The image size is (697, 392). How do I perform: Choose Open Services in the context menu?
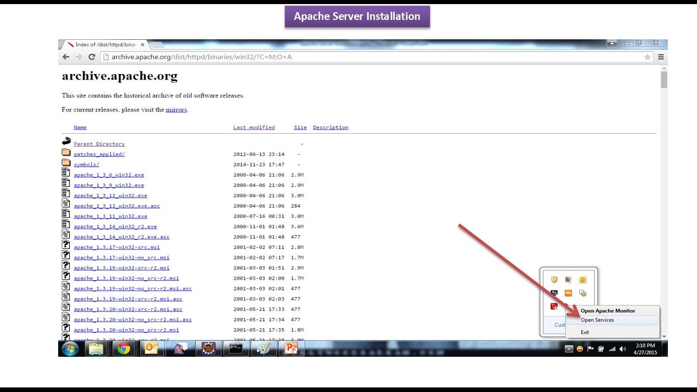pyautogui.click(x=613, y=320)
